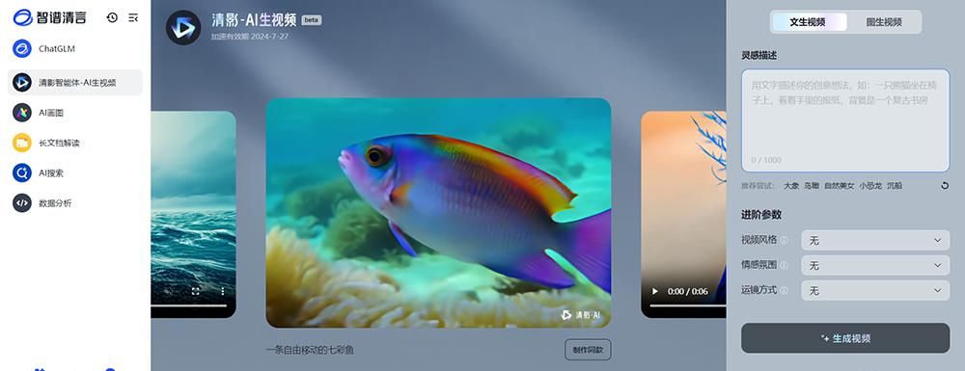Show info for 情感氛围 parameter
This screenshot has width=965, height=371.
[x=784, y=265]
